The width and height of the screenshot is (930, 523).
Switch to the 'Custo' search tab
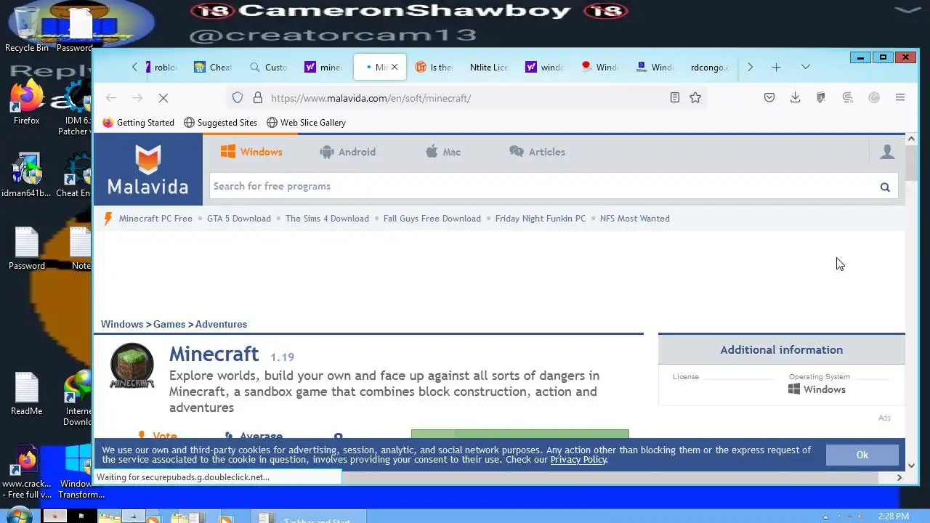270,67
